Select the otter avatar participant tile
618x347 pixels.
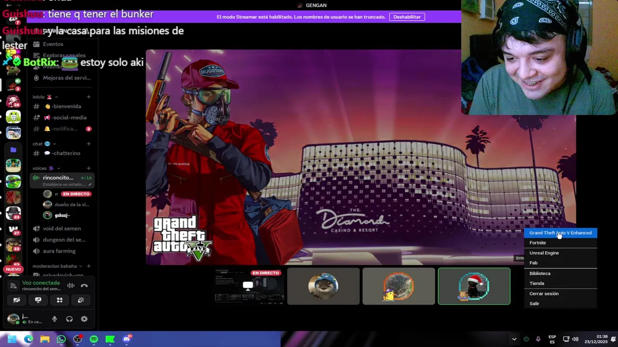click(x=323, y=286)
